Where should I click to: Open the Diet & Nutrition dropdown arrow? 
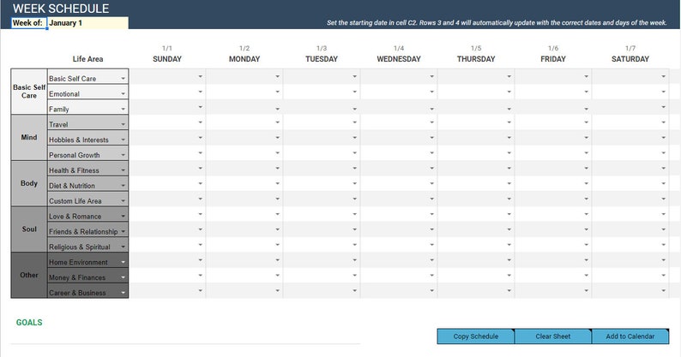click(x=123, y=186)
